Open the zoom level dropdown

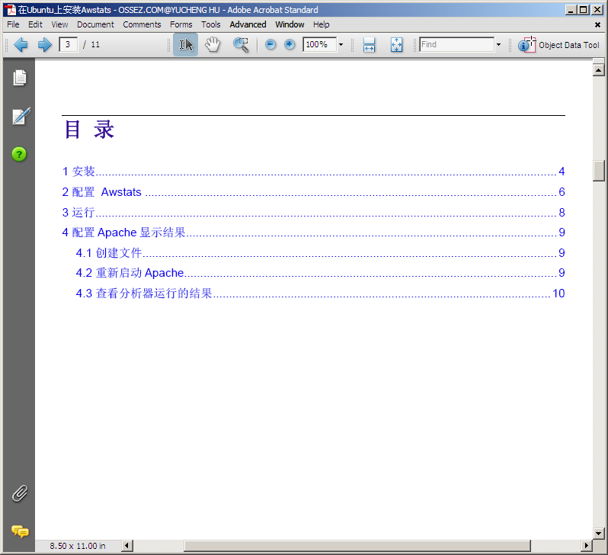tap(341, 45)
